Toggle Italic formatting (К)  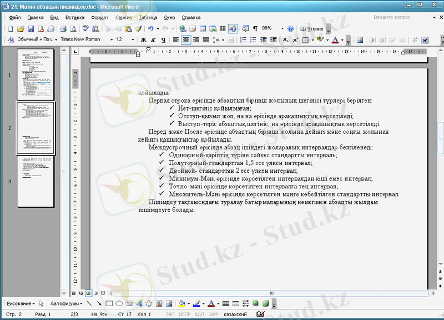153,40
